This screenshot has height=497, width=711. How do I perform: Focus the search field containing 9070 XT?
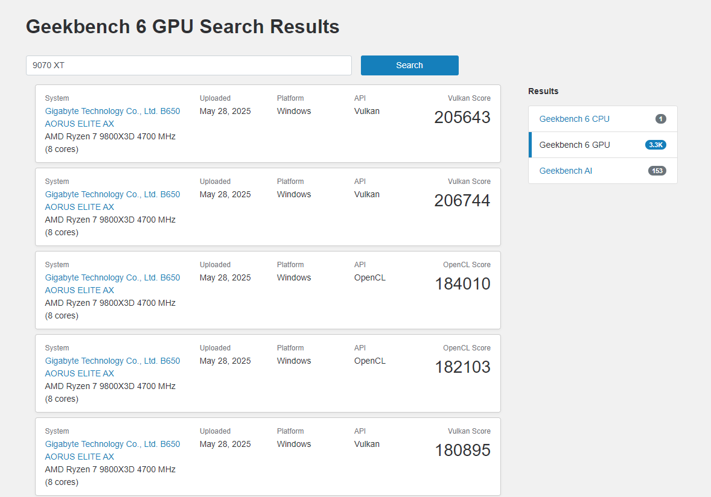pyautogui.click(x=189, y=65)
